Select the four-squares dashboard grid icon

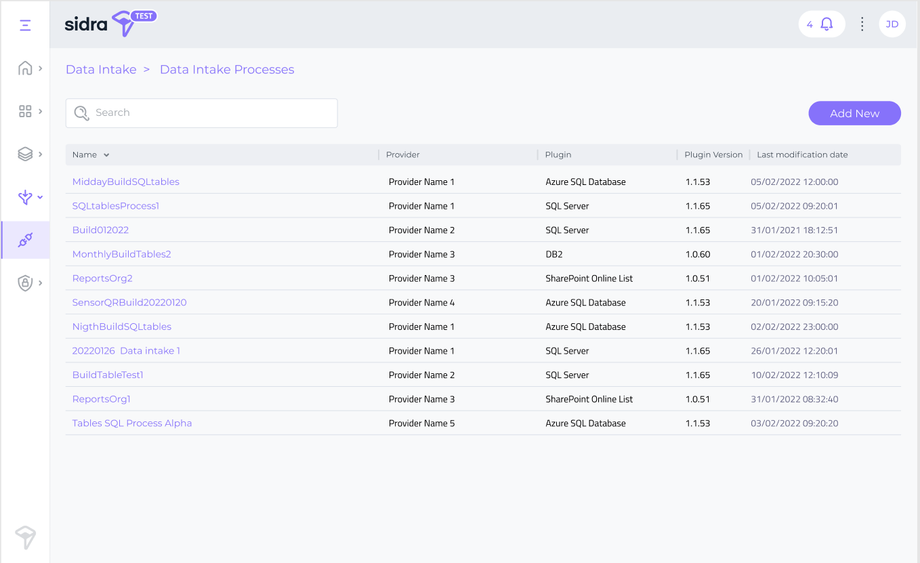25,111
